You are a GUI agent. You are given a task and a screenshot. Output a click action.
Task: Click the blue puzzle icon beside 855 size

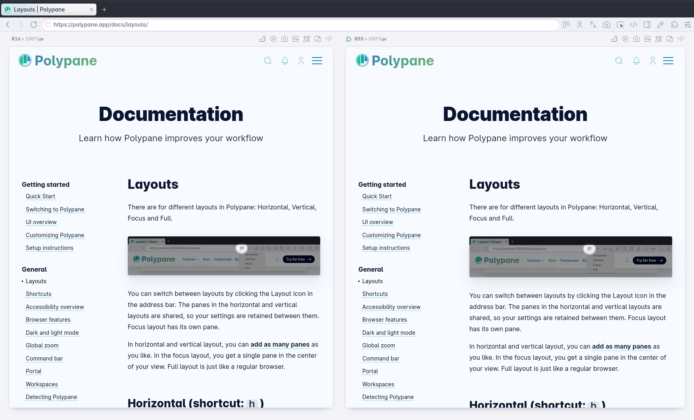point(349,39)
